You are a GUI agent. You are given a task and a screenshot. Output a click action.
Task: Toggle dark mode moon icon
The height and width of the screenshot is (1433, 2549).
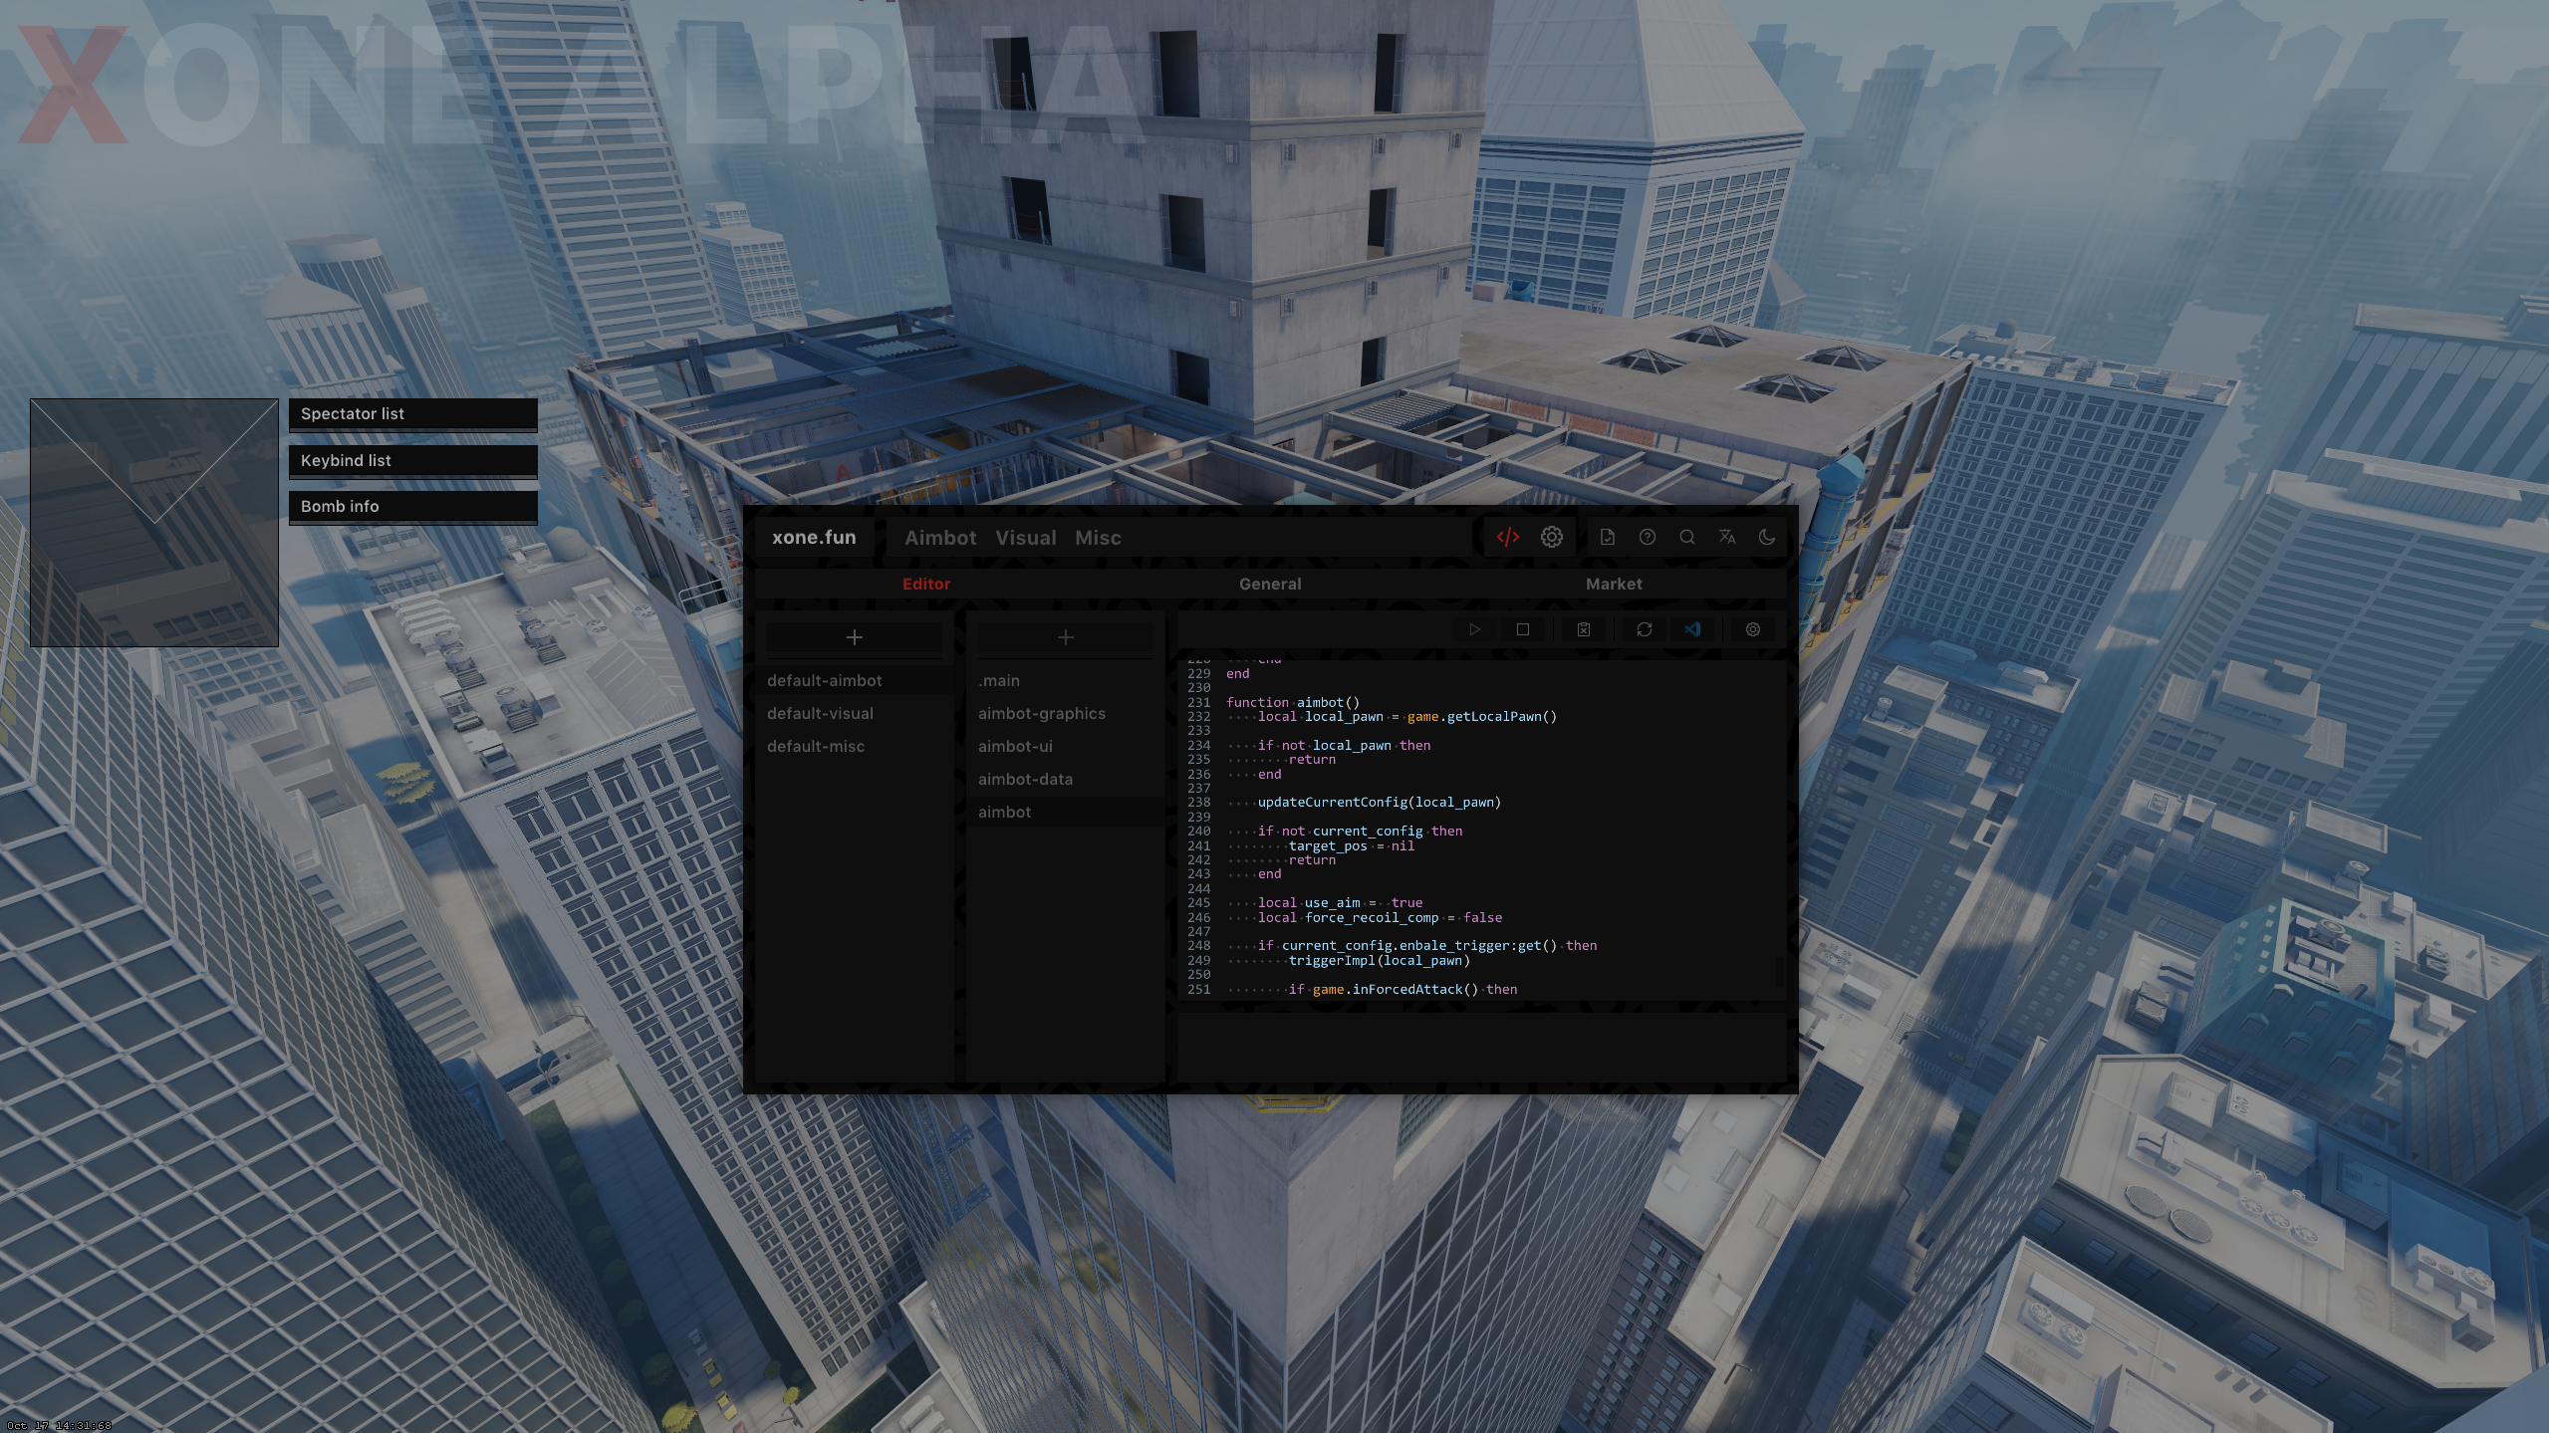click(1766, 537)
